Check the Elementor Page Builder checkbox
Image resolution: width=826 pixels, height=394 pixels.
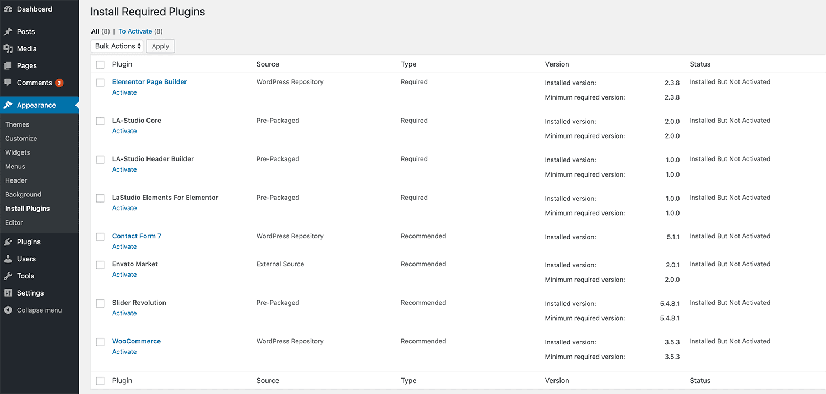pyautogui.click(x=100, y=82)
